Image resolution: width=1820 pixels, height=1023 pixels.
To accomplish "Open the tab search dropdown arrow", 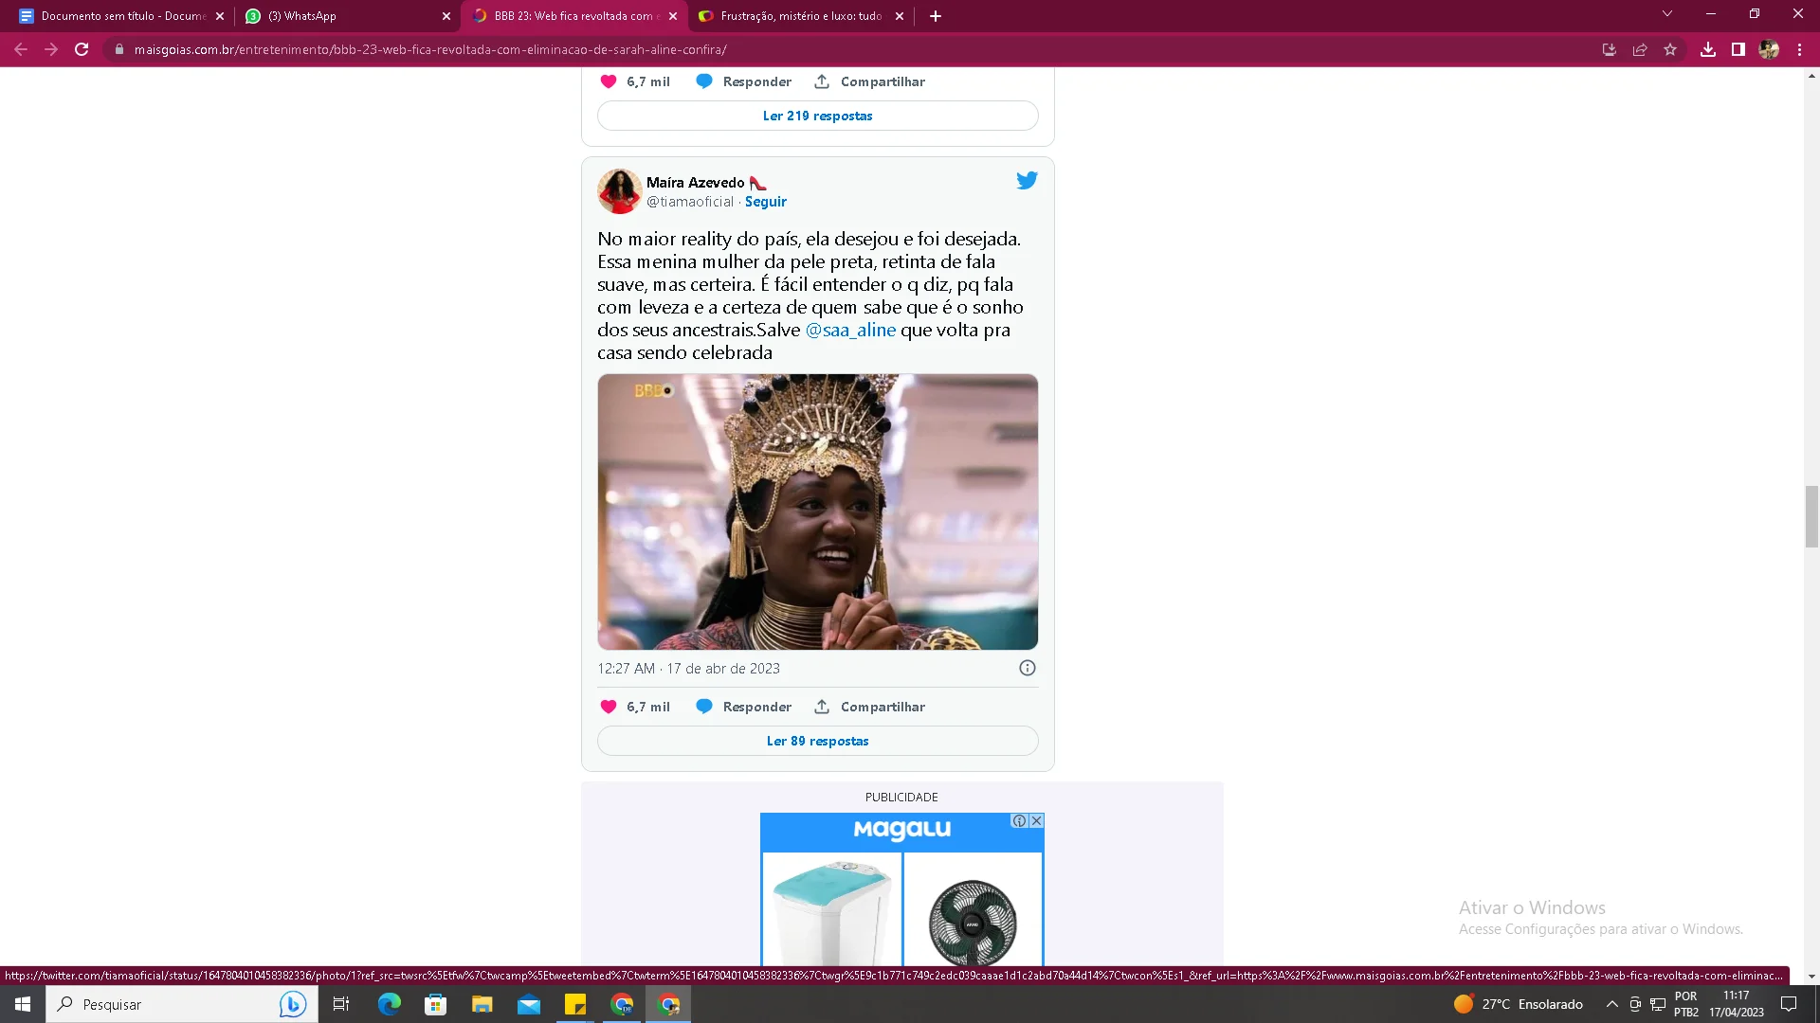I will pyautogui.click(x=1667, y=14).
